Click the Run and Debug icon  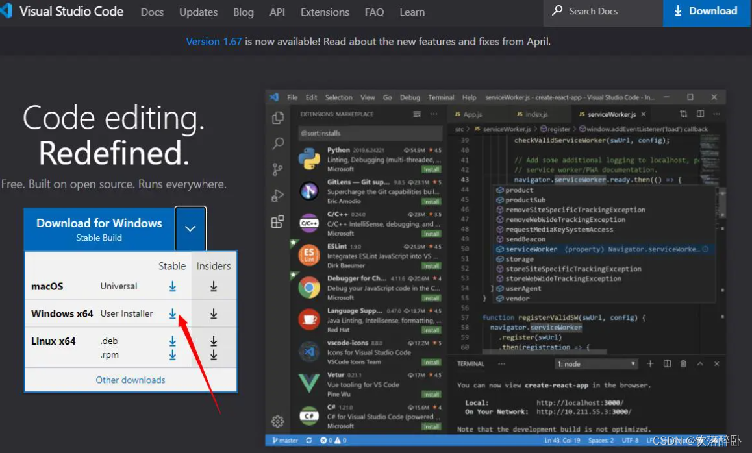pos(278,195)
